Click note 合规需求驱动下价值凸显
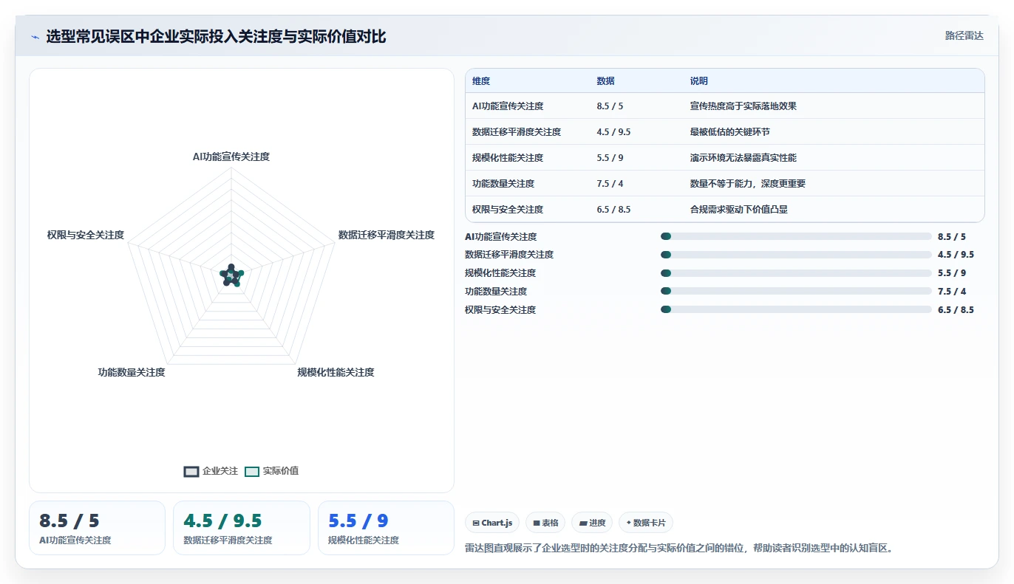 click(738, 209)
